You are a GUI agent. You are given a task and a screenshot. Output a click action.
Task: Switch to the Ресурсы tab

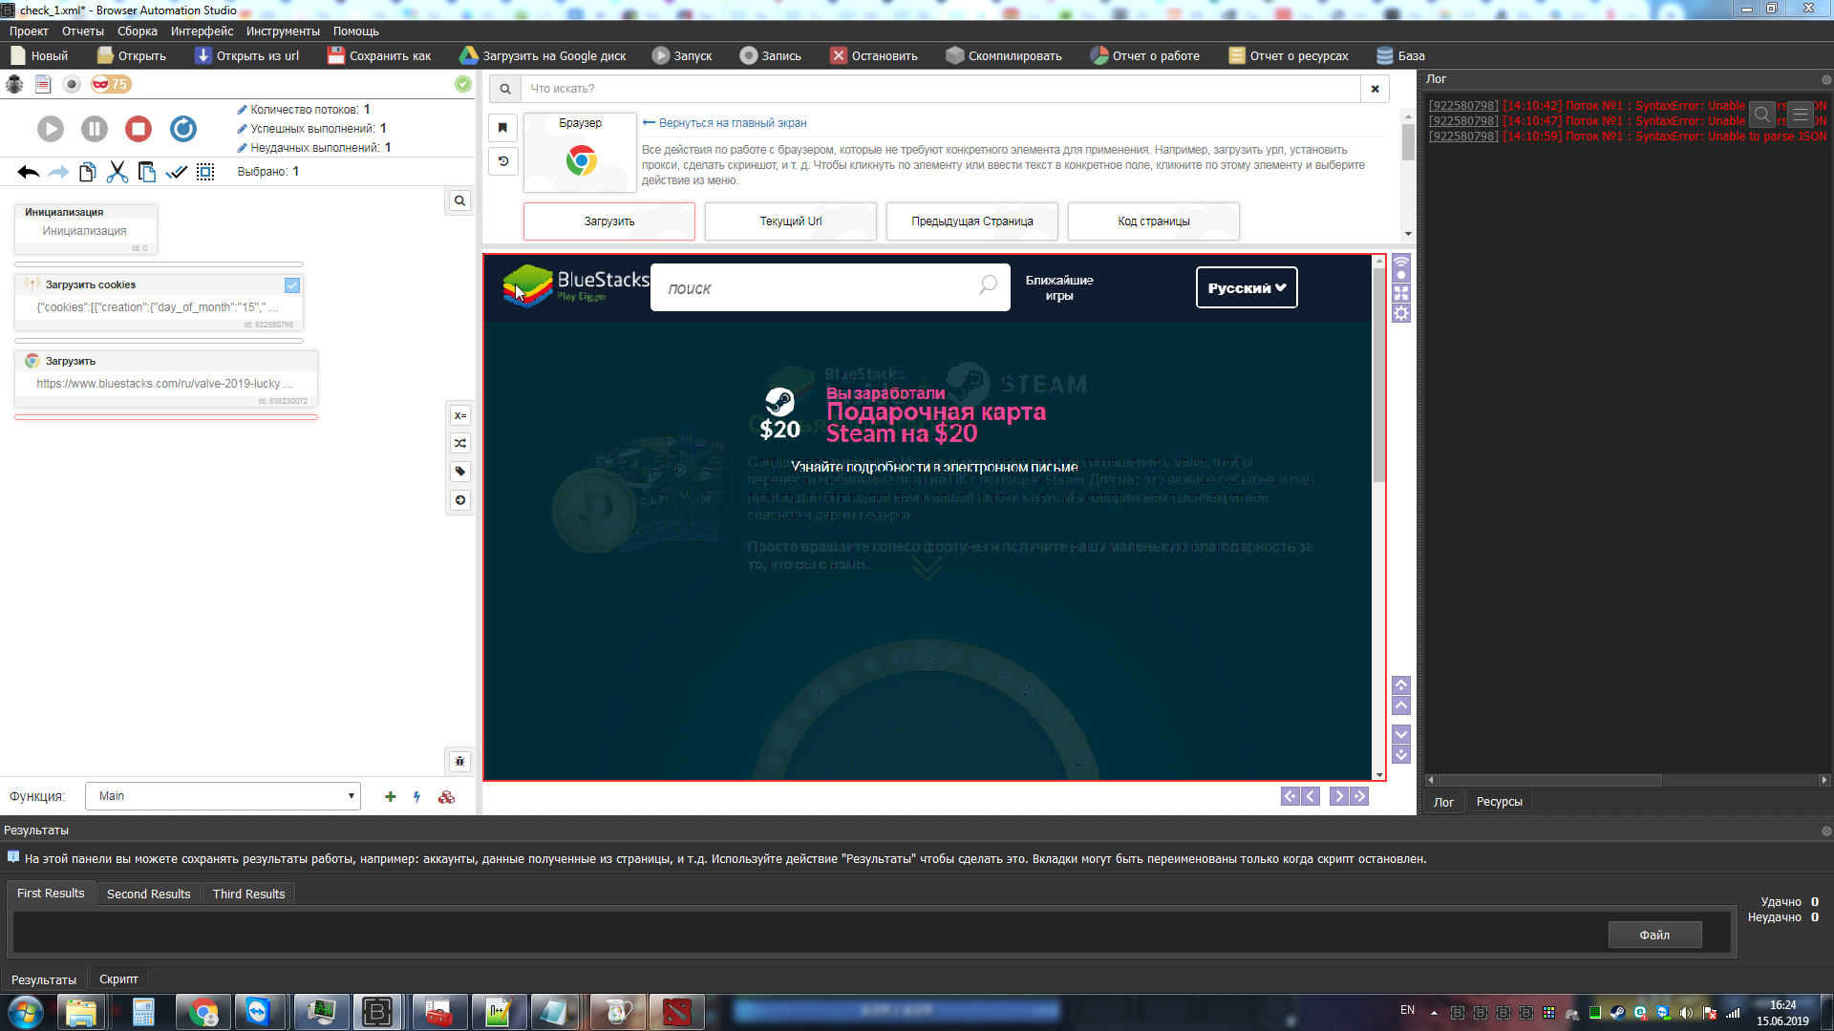tap(1499, 802)
